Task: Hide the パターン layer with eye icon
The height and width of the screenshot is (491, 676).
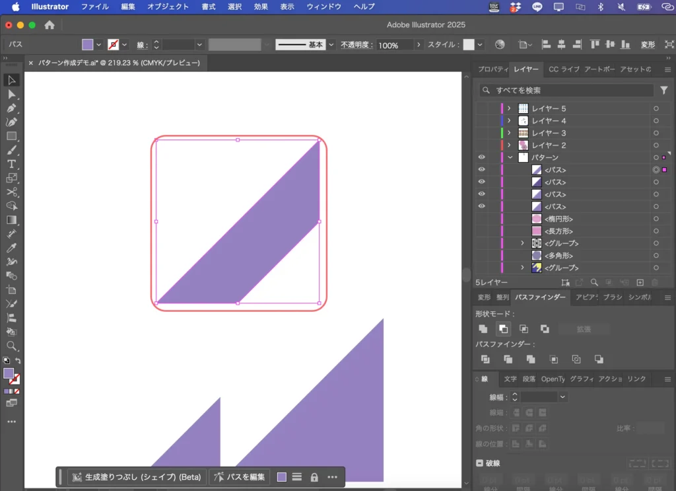Action: tap(481, 157)
